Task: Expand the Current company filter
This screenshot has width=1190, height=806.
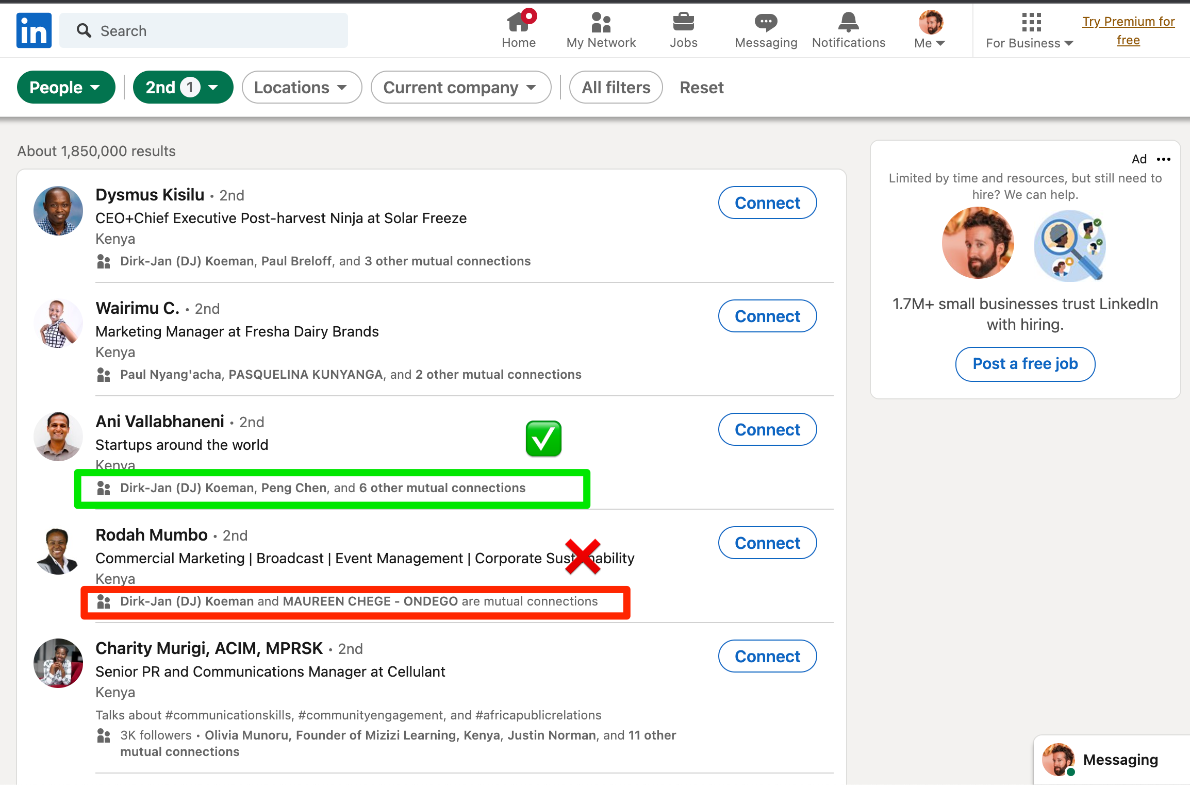Action: tap(461, 87)
